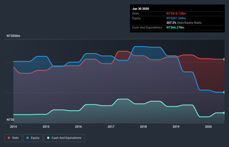Click the NT$66.278m cash value
The image size is (229, 147).
[x=175, y=27]
